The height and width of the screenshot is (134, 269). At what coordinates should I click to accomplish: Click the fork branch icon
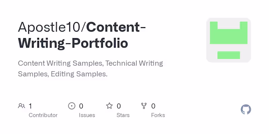point(144,106)
